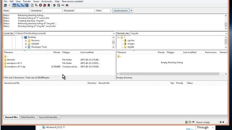Cancel the current operation icon
Image resolution: width=232 pixels, height=130 pixels.
40,5
